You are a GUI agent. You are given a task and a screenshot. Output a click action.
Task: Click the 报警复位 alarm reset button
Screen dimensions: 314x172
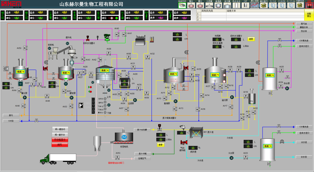(x=309, y=15)
